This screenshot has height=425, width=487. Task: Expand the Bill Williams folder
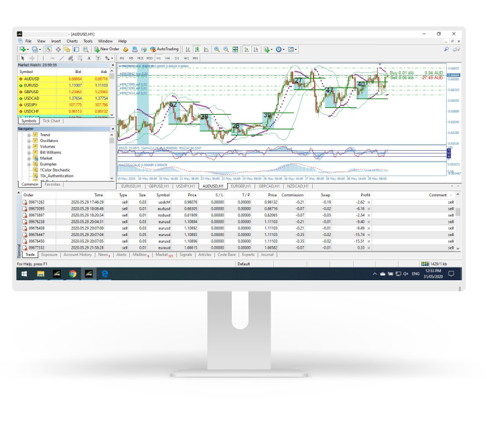pyautogui.click(x=29, y=153)
